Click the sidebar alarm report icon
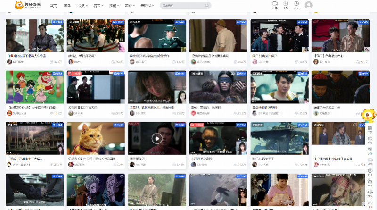 coord(370,181)
